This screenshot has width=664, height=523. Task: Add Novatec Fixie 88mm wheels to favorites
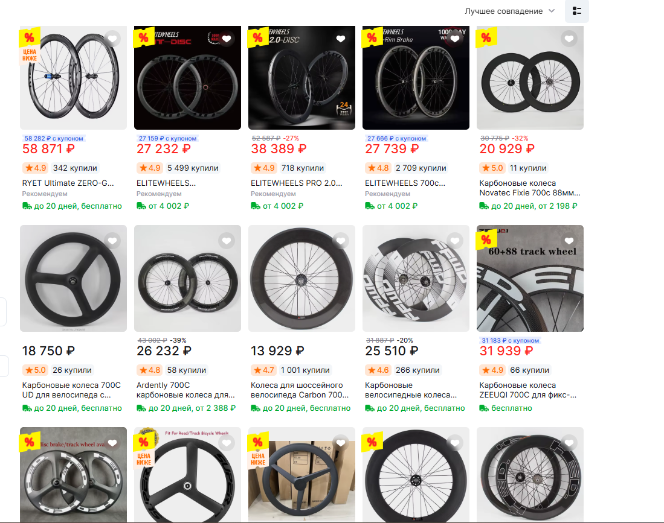[569, 39]
